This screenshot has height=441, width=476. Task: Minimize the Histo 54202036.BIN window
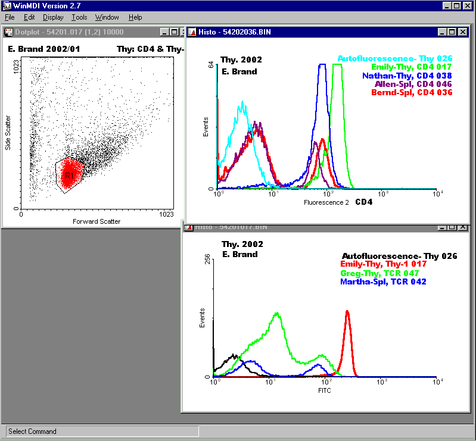442,32
